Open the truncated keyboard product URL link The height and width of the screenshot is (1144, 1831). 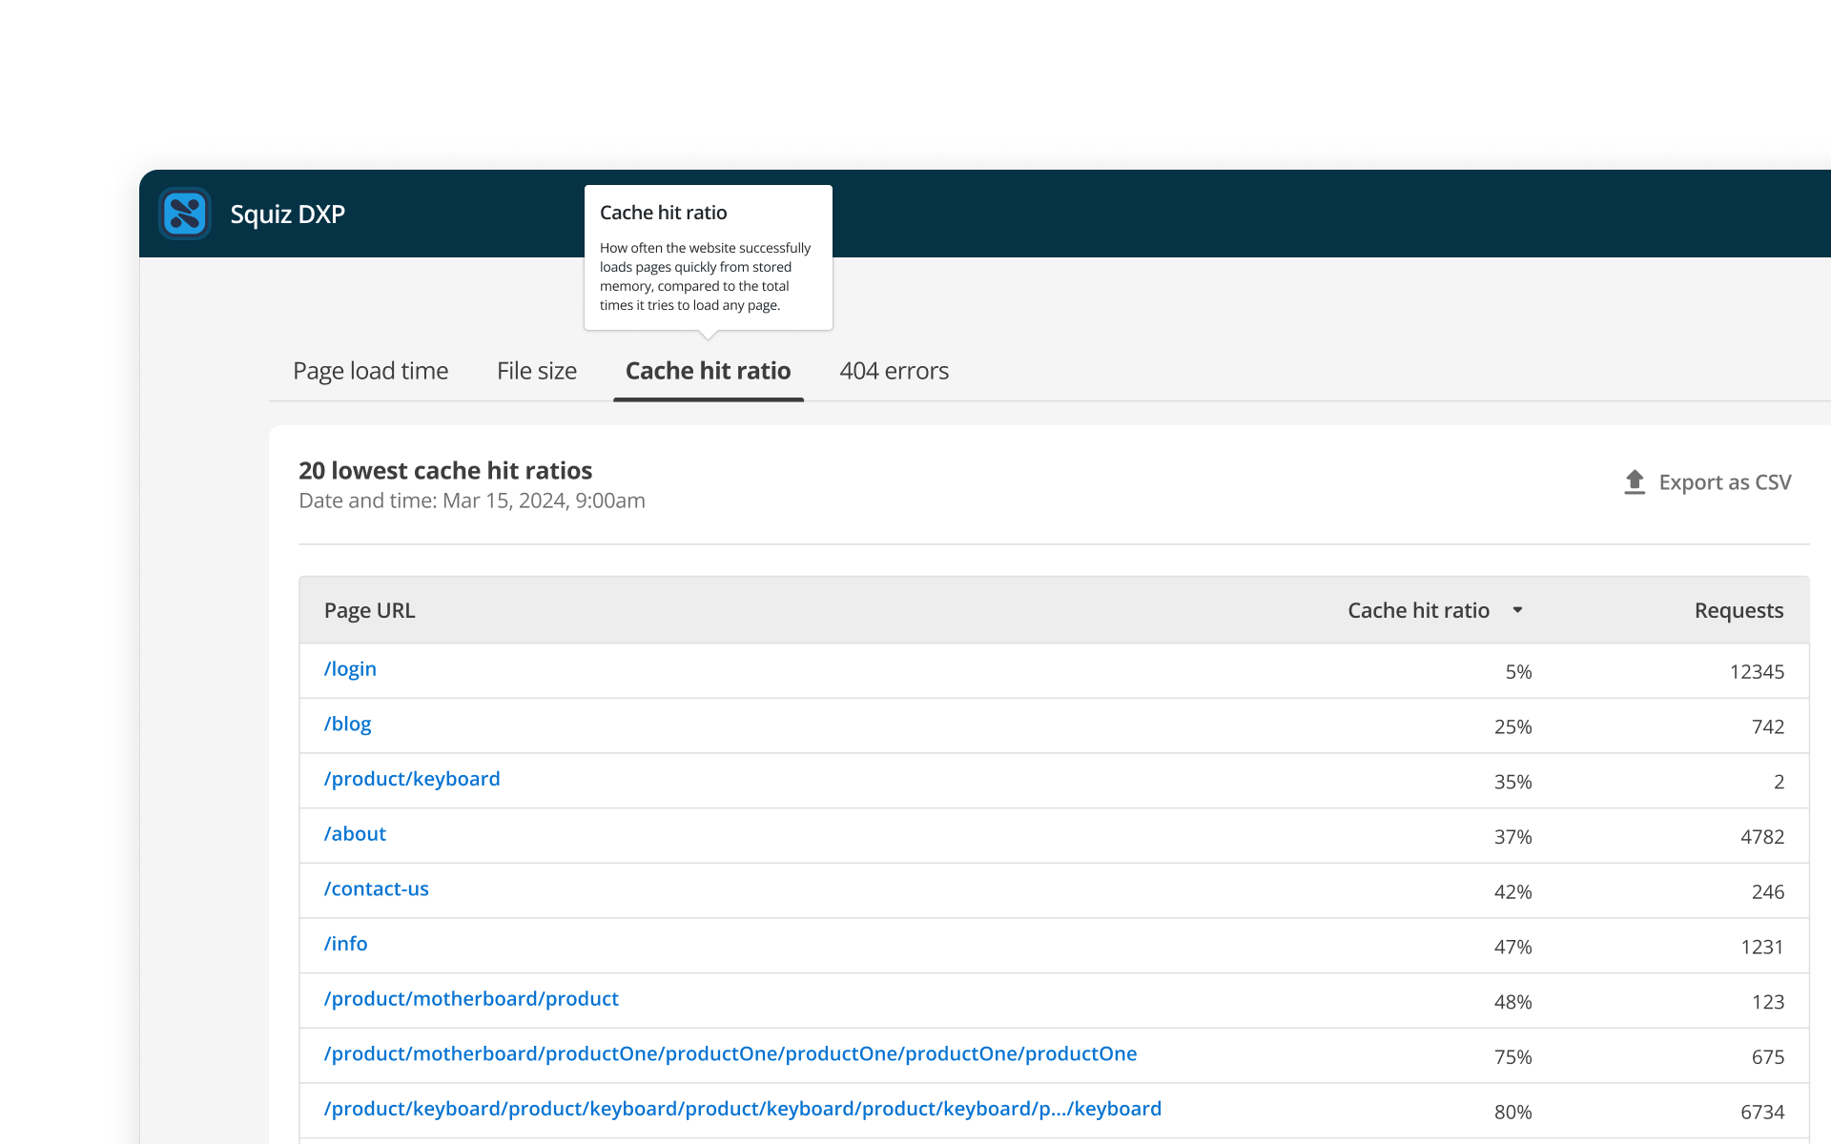pyautogui.click(x=742, y=1109)
